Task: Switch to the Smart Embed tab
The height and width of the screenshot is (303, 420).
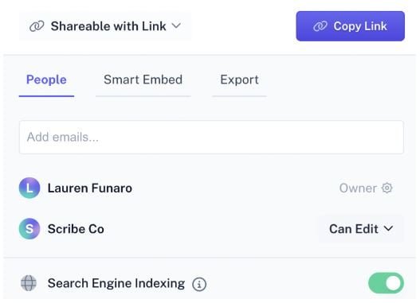Action: (143, 80)
